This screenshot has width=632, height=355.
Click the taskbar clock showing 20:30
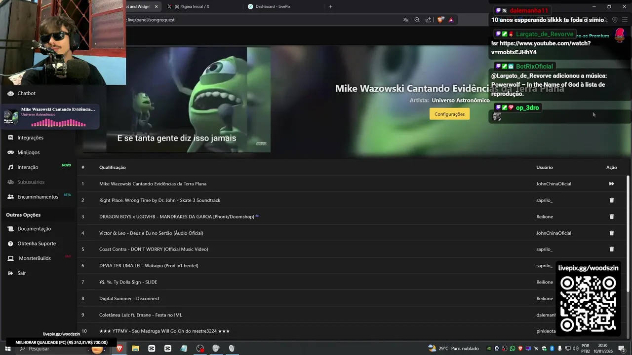(x=602, y=349)
